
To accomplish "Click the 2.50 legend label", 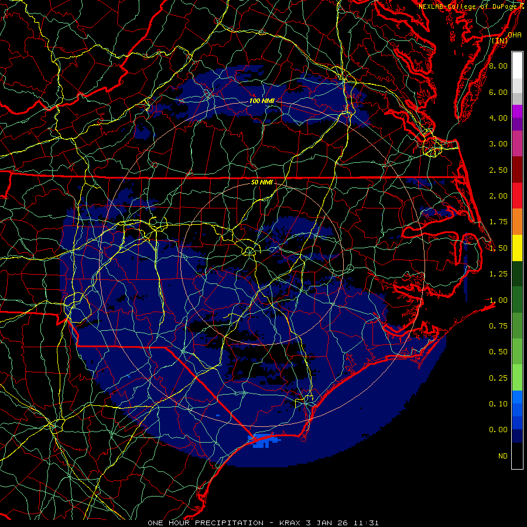I will pyautogui.click(x=498, y=170).
